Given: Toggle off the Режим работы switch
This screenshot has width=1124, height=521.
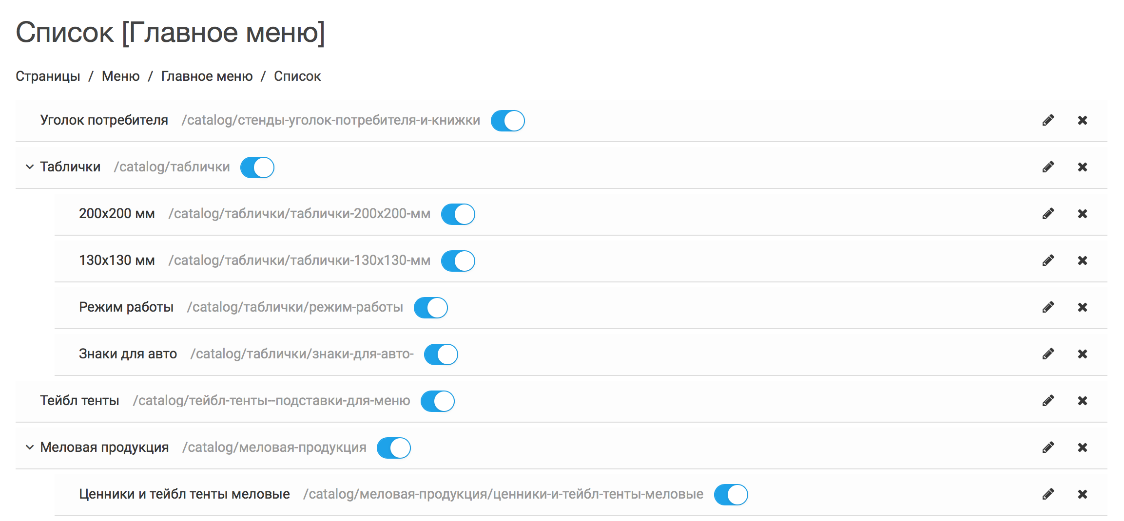Looking at the screenshot, I should [430, 308].
